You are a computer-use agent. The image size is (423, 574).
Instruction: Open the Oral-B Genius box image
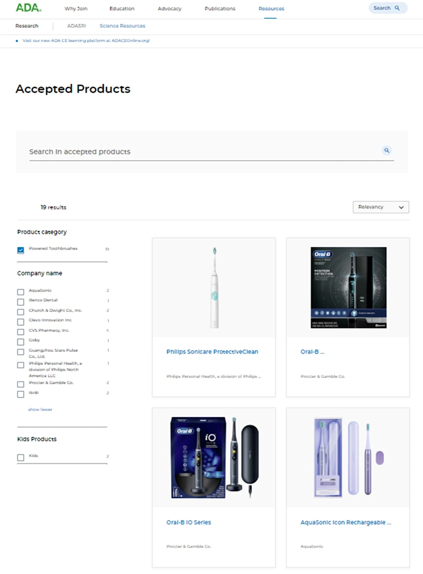click(348, 288)
